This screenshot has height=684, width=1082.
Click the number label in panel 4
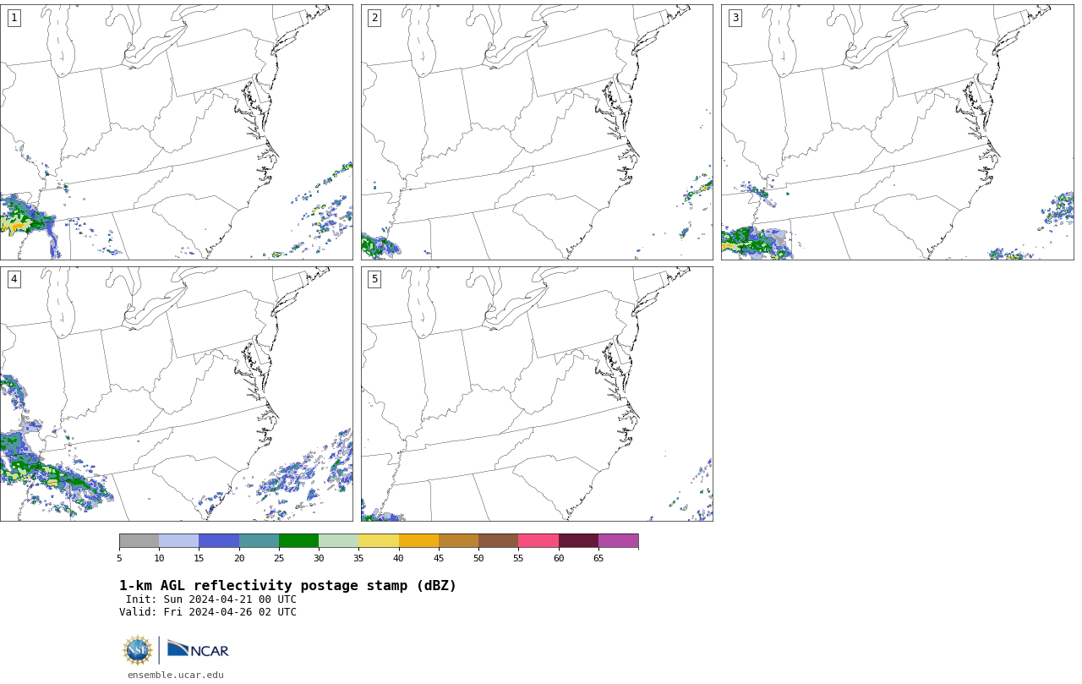click(x=14, y=279)
